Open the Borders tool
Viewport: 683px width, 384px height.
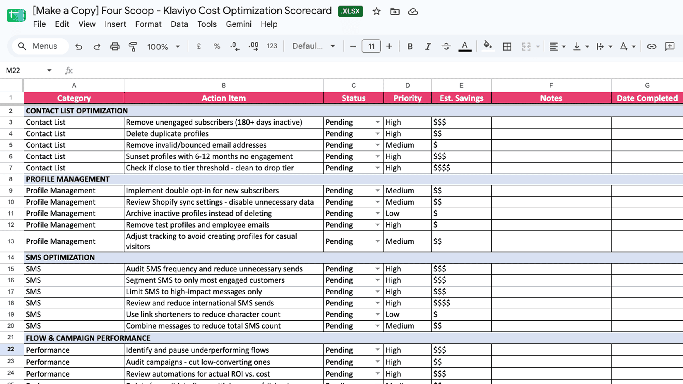507,46
